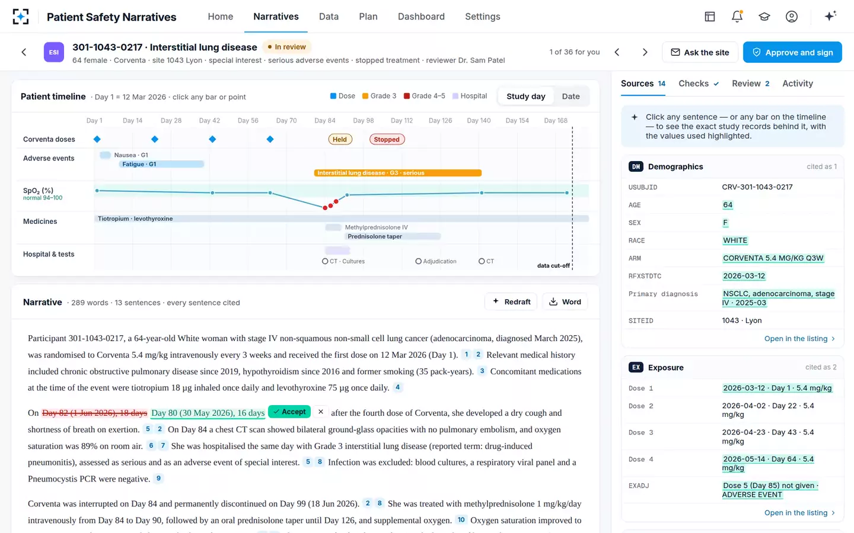Viewport: 854px width, 533px height.
Task: Switch the timeline axis to Date
Action: pyautogui.click(x=571, y=97)
